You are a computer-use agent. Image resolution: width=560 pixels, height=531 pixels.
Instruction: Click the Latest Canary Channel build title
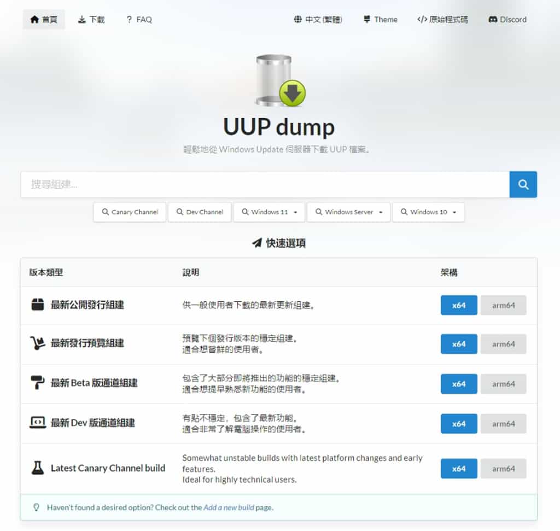point(108,468)
